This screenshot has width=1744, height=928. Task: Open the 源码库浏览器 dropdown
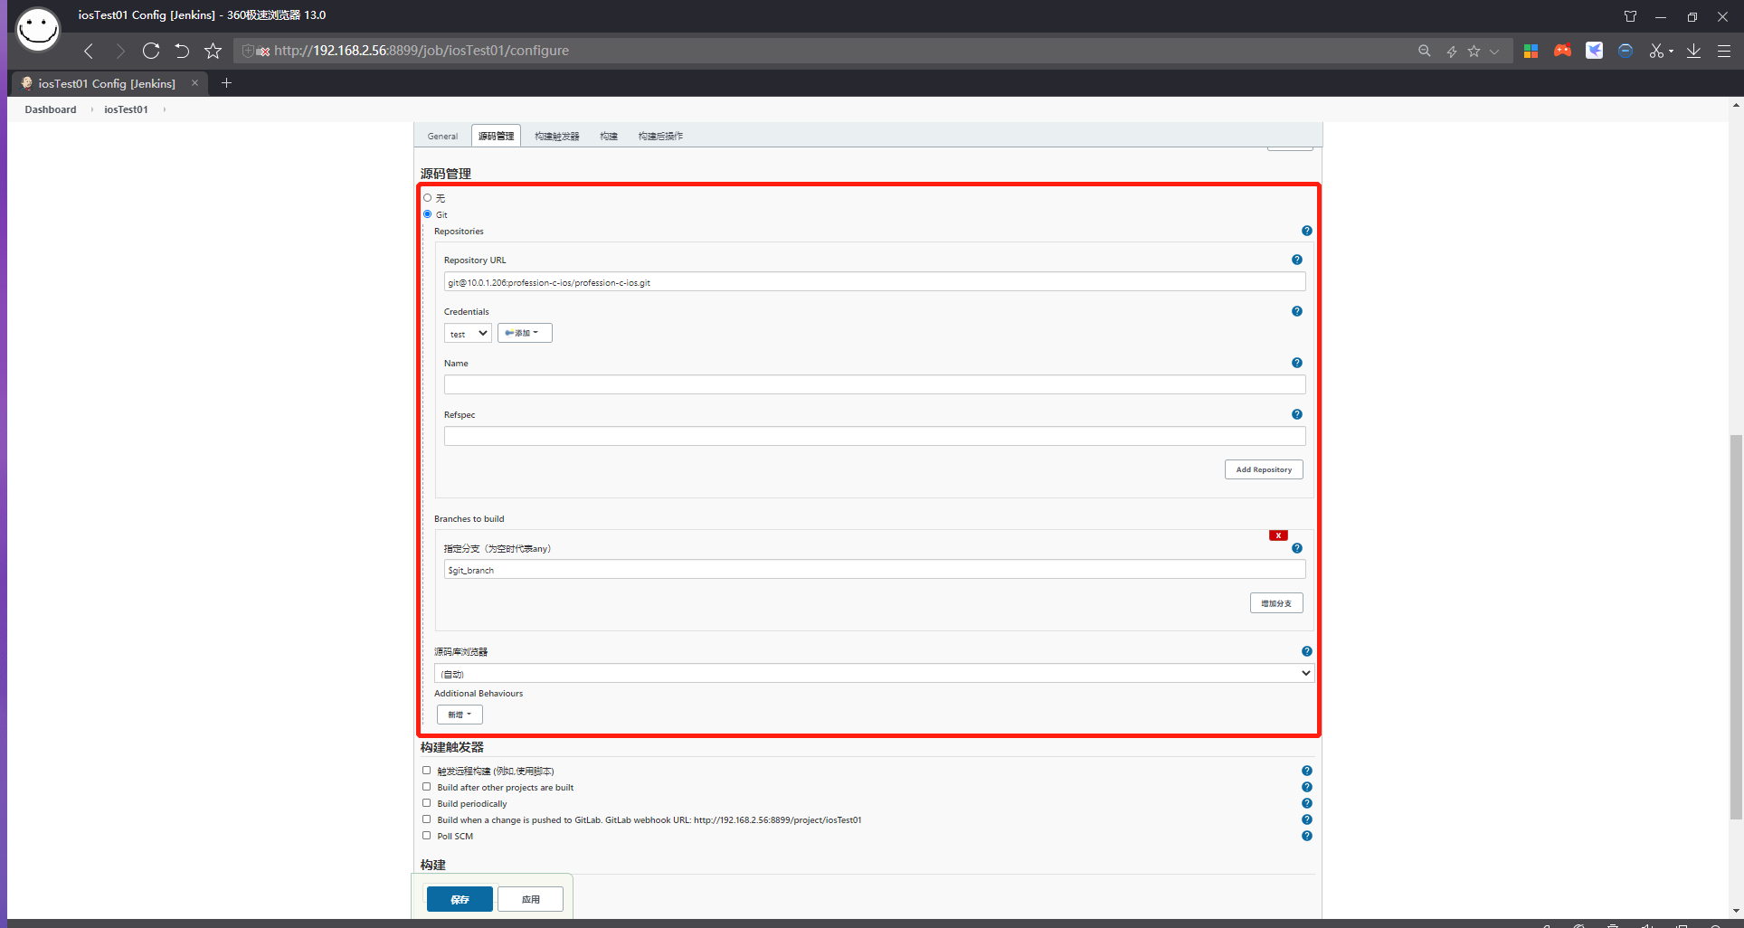pyautogui.click(x=874, y=674)
